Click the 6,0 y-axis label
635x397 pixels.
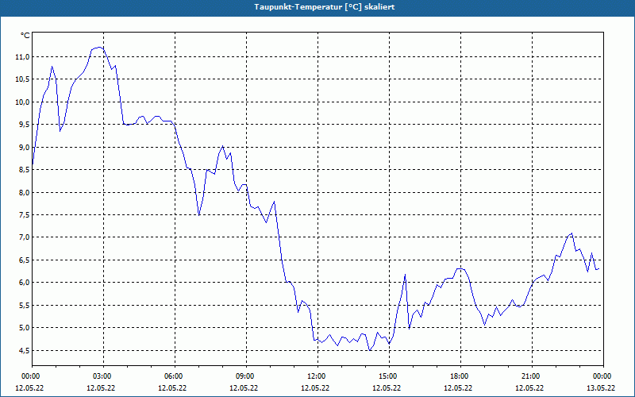(24, 283)
